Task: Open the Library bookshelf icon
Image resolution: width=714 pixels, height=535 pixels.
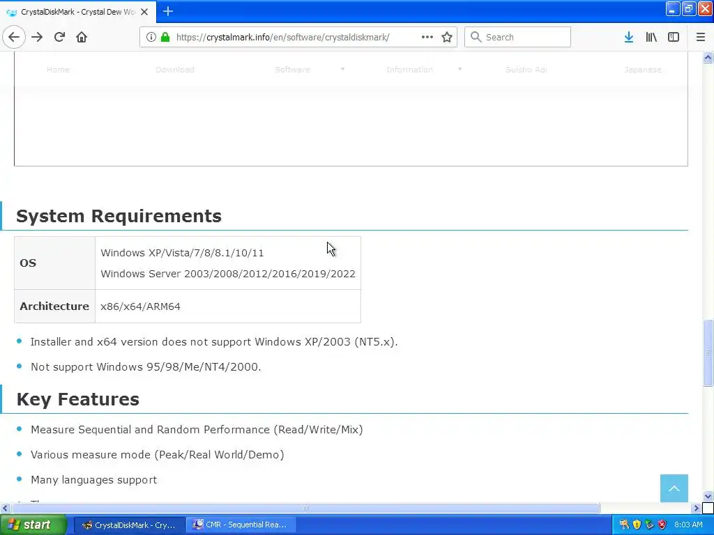Action: [x=651, y=37]
